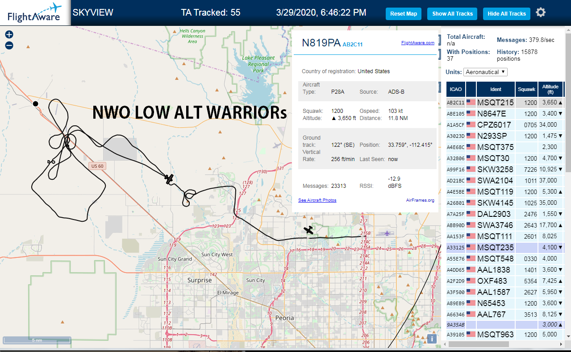The height and width of the screenshot is (352, 571).
Task: Select aircraft row AAL1587
Action: [505, 292]
